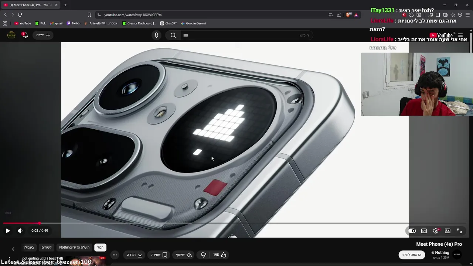Viewport: 473px width, 266px height.
Task: Open YouTube notifications bell
Action: coord(25,35)
